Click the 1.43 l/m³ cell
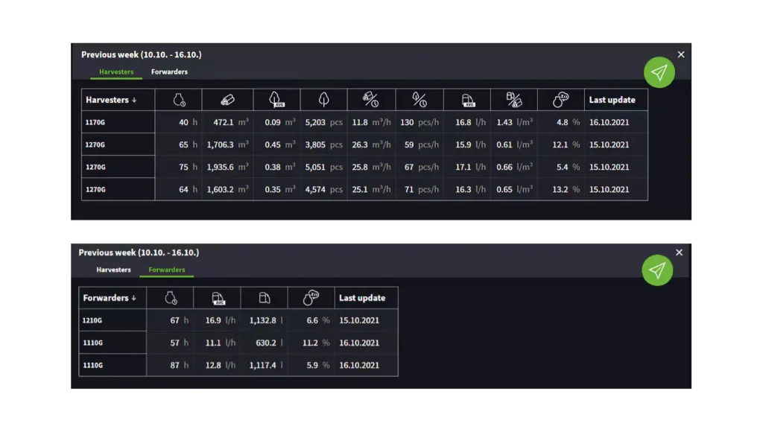The image size is (763, 429). [x=514, y=122]
